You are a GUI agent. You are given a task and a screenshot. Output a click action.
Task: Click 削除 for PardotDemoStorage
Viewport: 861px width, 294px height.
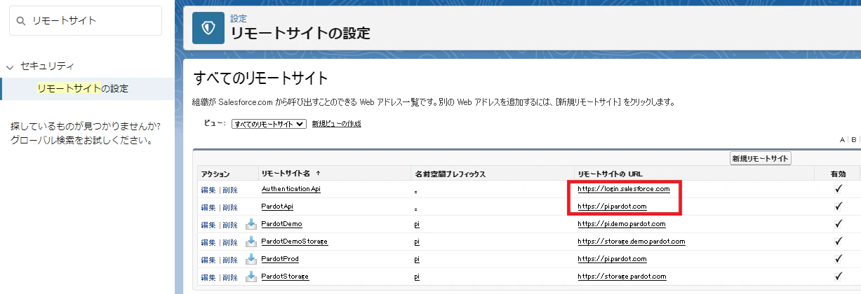[230, 242]
